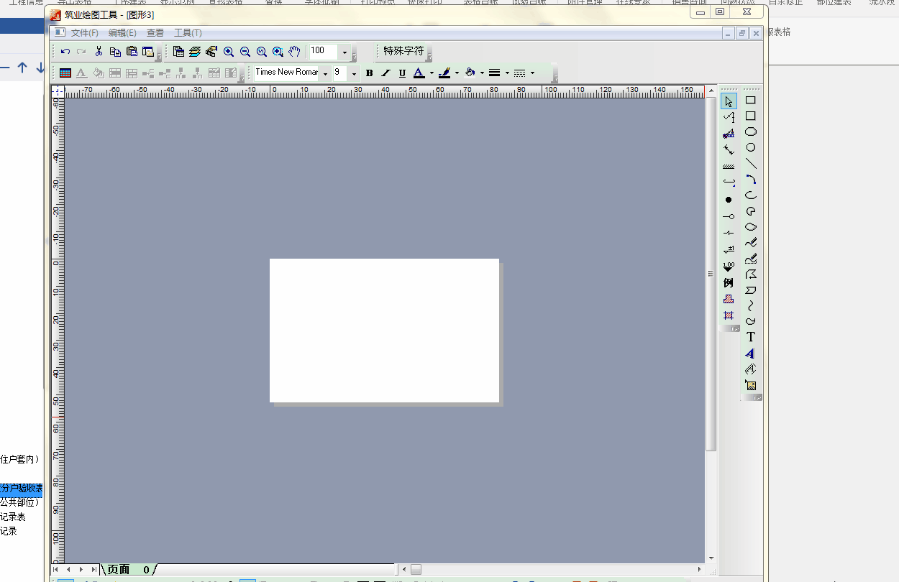The height and width of the screenshot is (582, 899).
Task: Click the scissors cut icon
Action: tap(99, 52)
